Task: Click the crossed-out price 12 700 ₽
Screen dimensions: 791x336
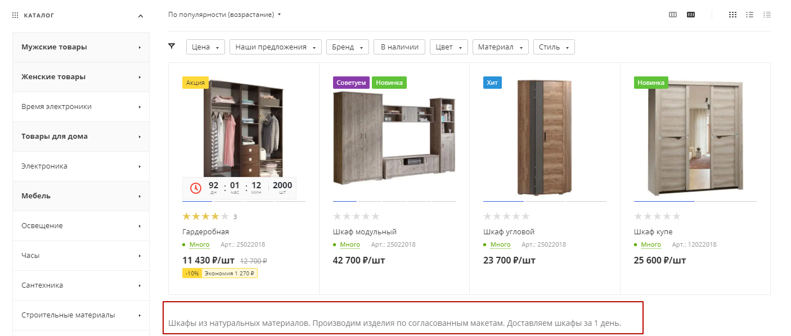Action: (253, 261)
